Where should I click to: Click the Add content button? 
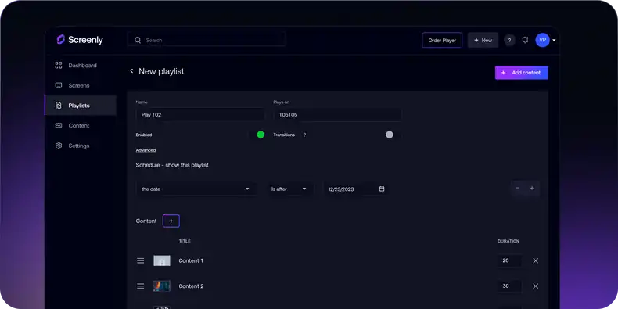[x=522, y=73]
